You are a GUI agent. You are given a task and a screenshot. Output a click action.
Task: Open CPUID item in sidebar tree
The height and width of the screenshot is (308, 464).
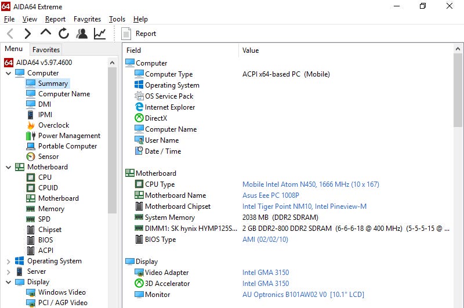[42, 188]
